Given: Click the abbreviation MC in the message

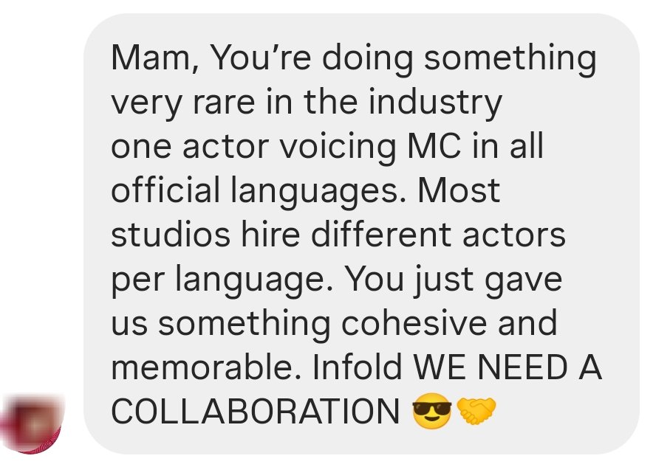Looking at the screenshot, I should (434, 146).
